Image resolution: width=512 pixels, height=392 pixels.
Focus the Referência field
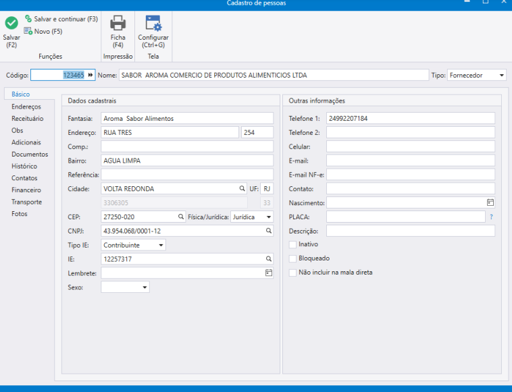tap(187, 175)
